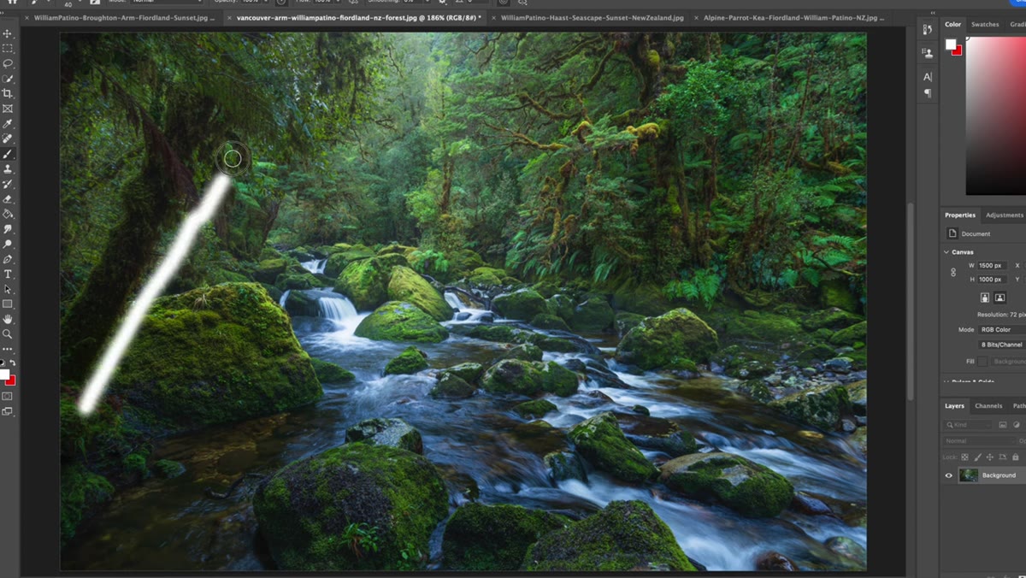
Task: Select the Rectangle shape tool
Action: click(8, 304)
